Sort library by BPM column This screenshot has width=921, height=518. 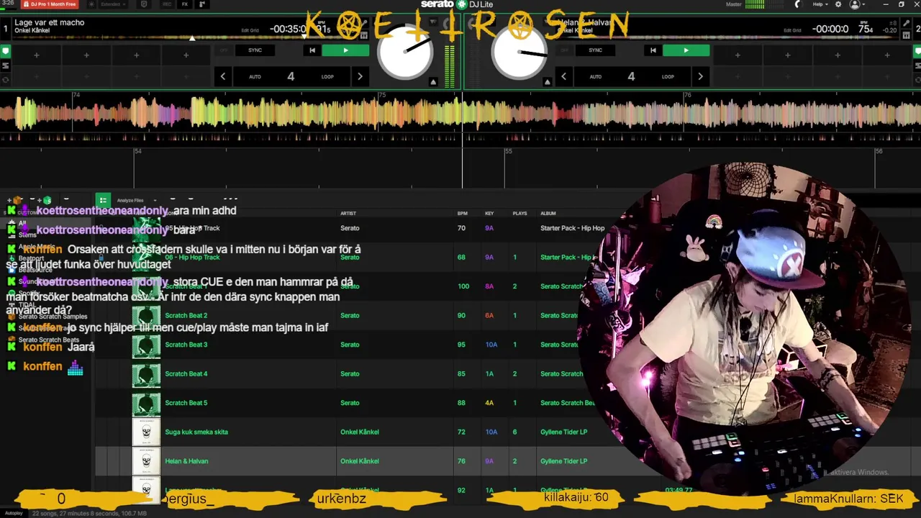click(462, 214)
